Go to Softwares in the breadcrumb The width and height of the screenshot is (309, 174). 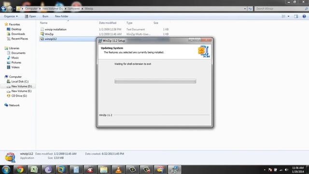[x=74, y=9]
